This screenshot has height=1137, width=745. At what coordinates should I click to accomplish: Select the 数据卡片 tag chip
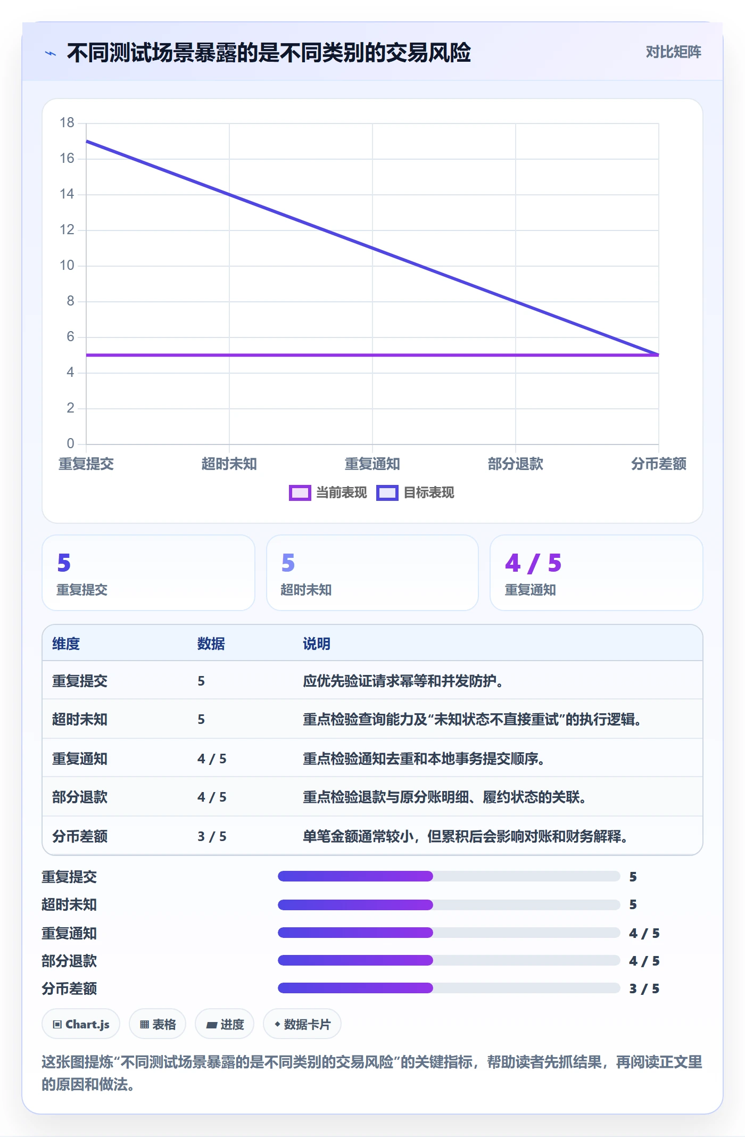(302, 1024)
